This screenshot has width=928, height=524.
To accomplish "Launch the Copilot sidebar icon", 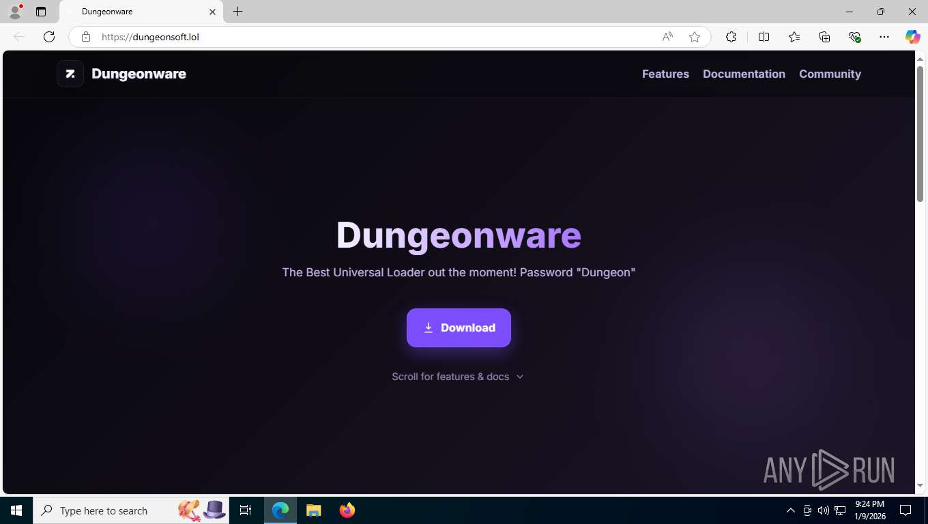I will (x=912, y=37).
